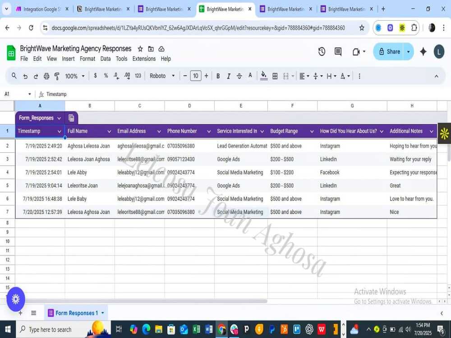
Task: Decrease font size with minus button
Action: (185, 76)
